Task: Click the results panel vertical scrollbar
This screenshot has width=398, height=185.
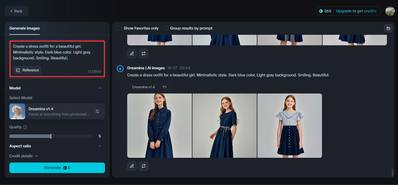Action: pyautogui.click(x=393, y=173)
